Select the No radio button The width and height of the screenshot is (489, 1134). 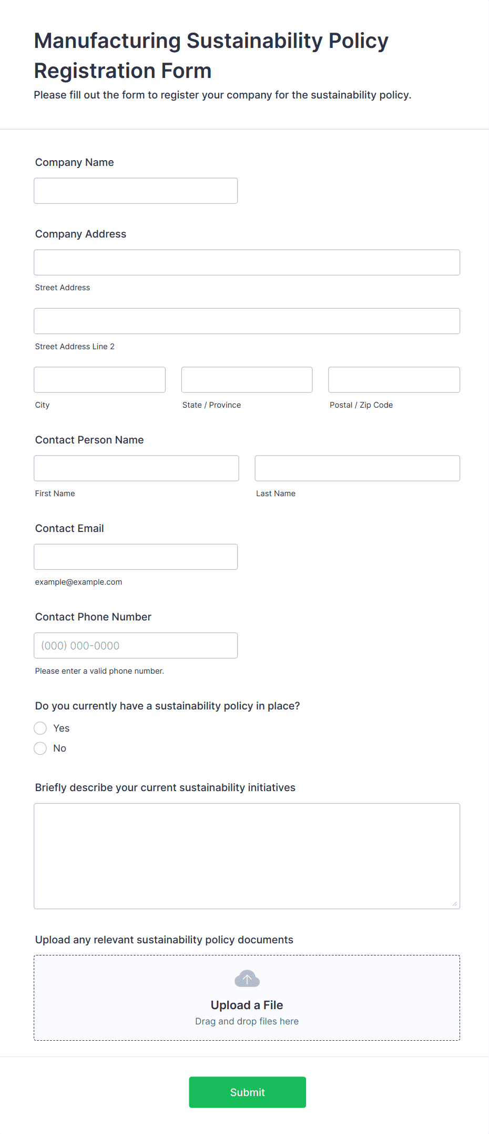tap(40, 748)
